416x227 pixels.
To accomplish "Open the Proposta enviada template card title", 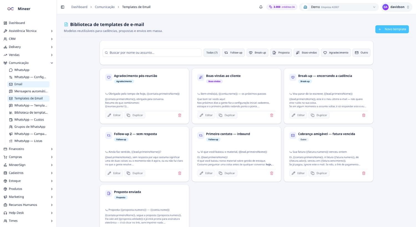I will click(x=127, y=192).
